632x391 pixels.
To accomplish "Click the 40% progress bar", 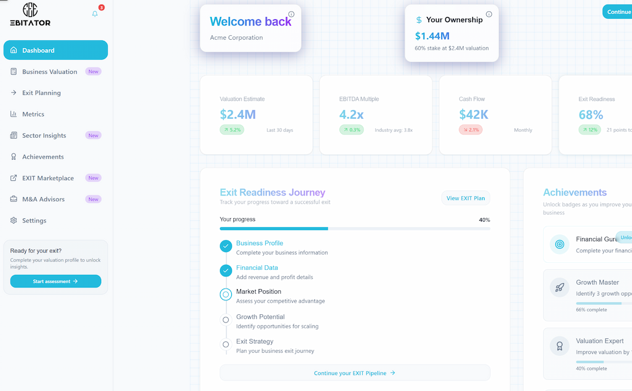I will coord(355,228).
